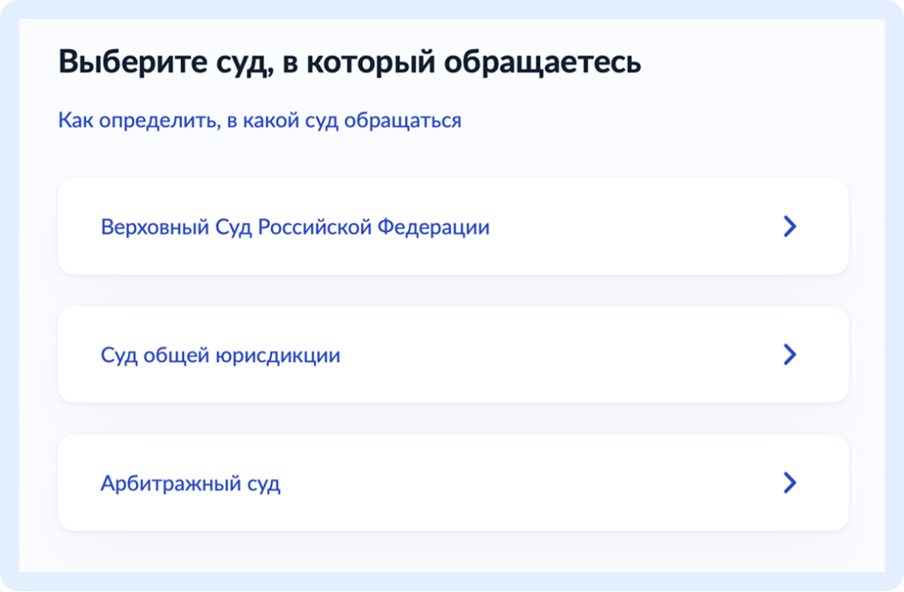Screen dimensions: 904x592
Task: Go to the first court card in the list
Action: 452,227
